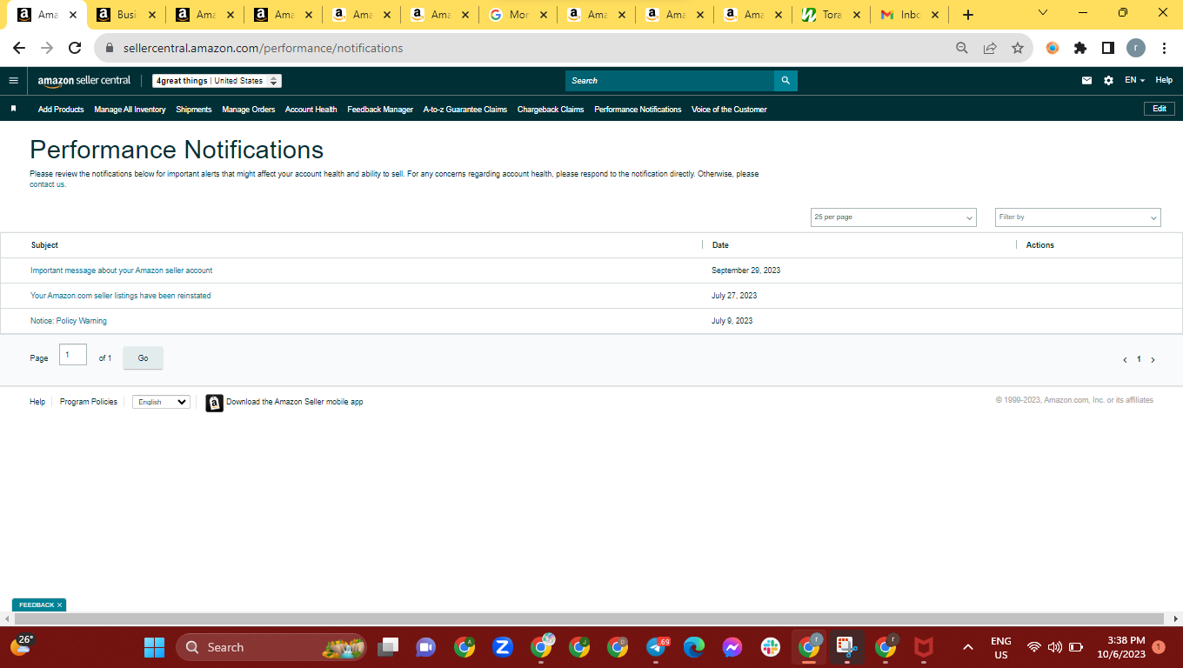Open the Chrome tab search chevron
The image size is (1183, 668).
pyautogui.click(x=1043, y=12)
